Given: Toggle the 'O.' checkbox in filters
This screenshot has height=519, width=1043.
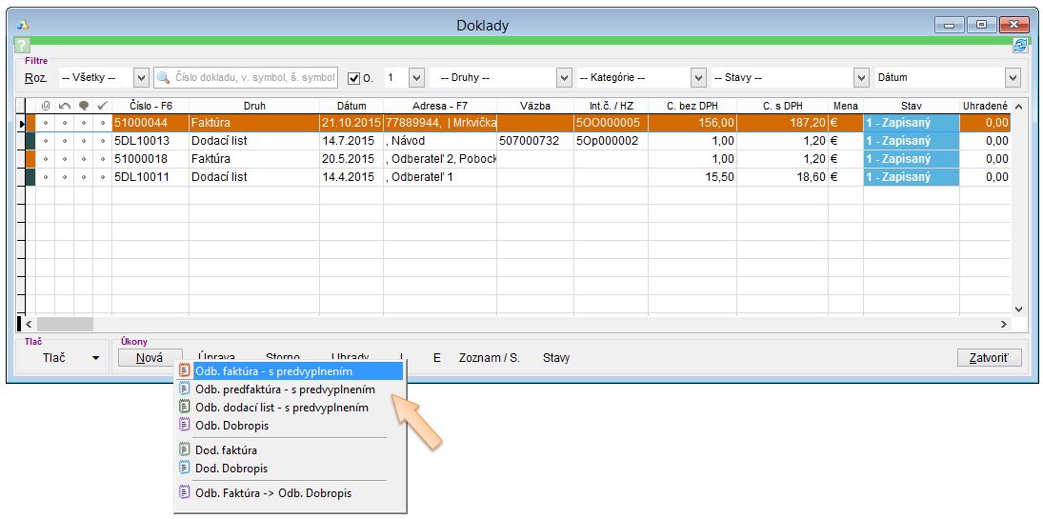Looking at the screenshot, I should 354,78.
